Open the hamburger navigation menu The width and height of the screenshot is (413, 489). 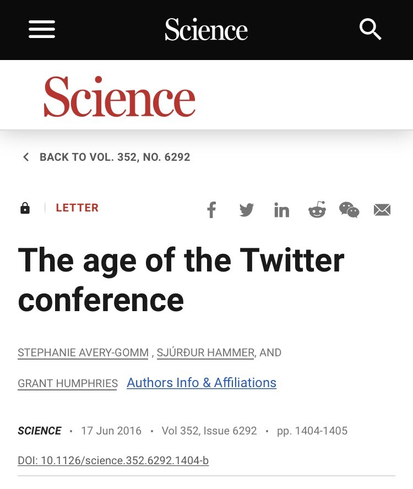tap(42, 29)
